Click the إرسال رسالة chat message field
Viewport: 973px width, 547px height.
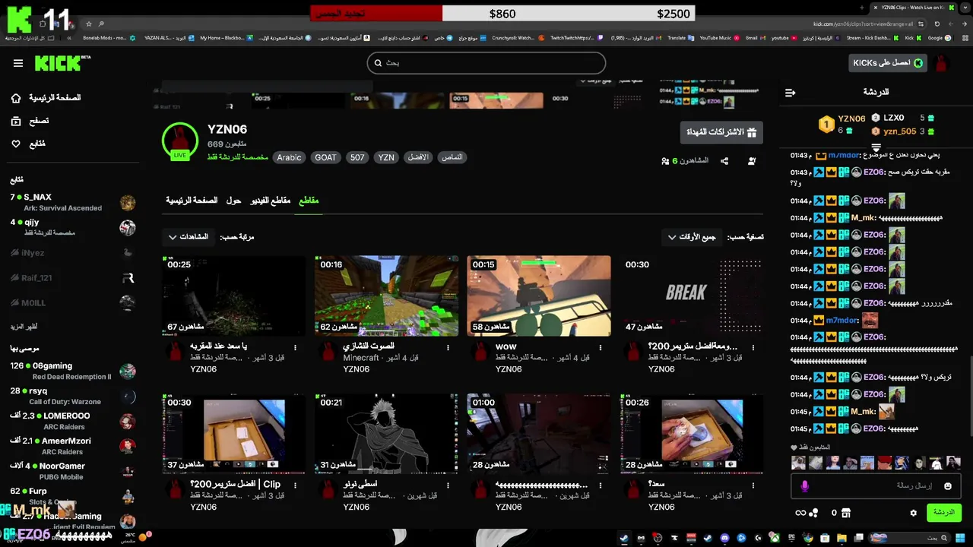[874, 485]
